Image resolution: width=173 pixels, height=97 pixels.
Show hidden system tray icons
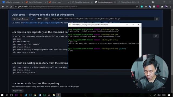pos(151,95)
